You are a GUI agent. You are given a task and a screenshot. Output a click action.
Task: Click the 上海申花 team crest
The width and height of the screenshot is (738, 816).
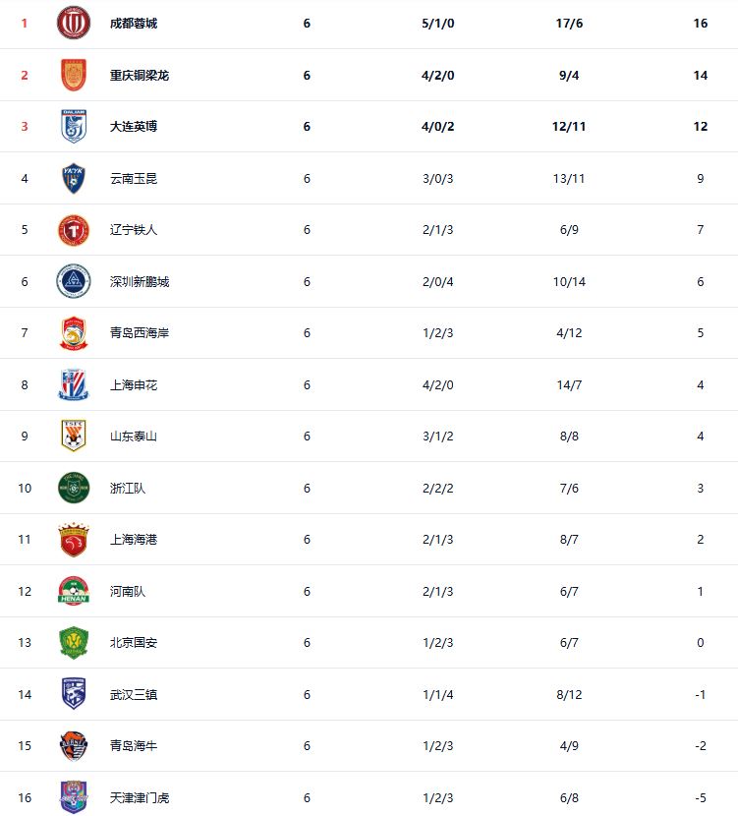(x=74, y=384)
